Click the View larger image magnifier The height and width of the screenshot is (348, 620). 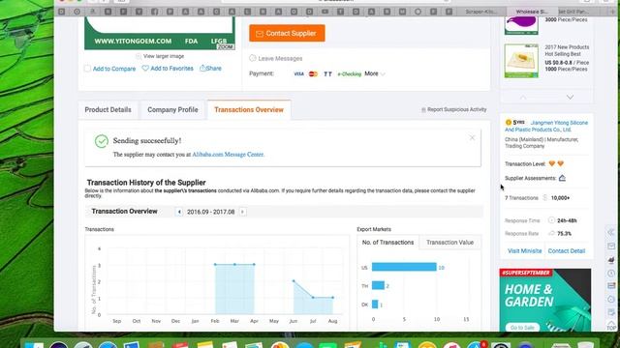coord(138,56)
